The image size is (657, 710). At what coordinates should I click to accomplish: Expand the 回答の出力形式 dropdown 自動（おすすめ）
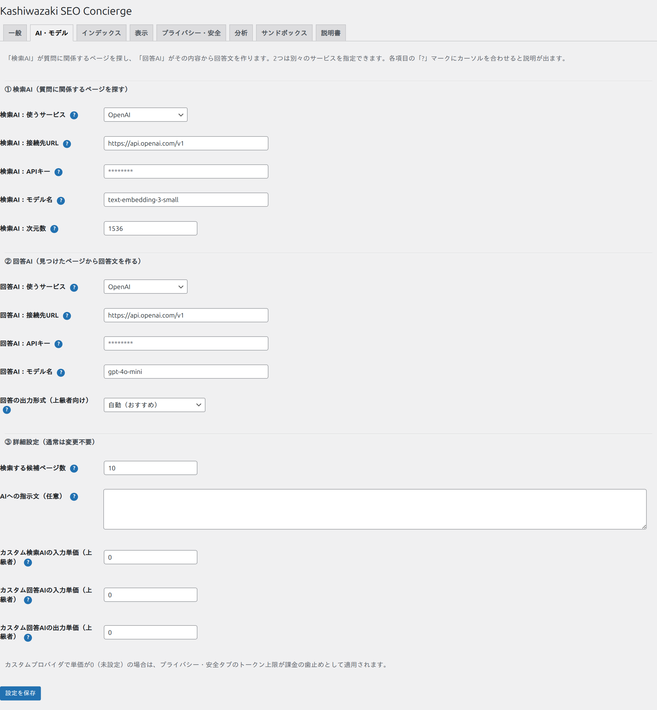point(154,405)
